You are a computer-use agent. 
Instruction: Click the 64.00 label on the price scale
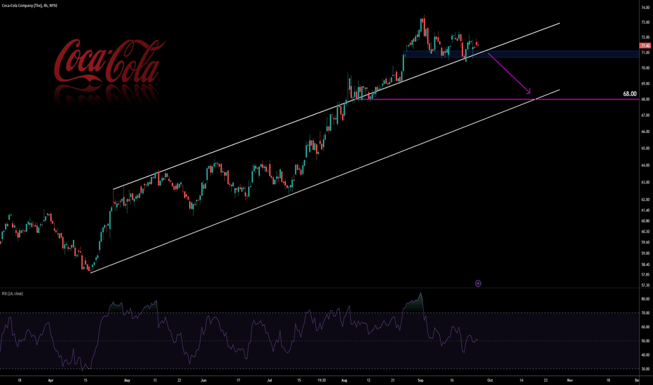click(645, 165)
